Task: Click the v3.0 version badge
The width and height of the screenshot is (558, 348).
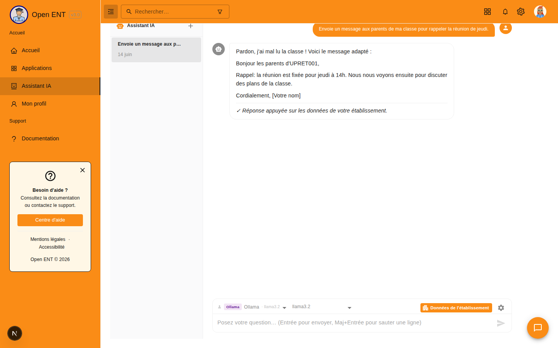Action: tap(75, 15)
